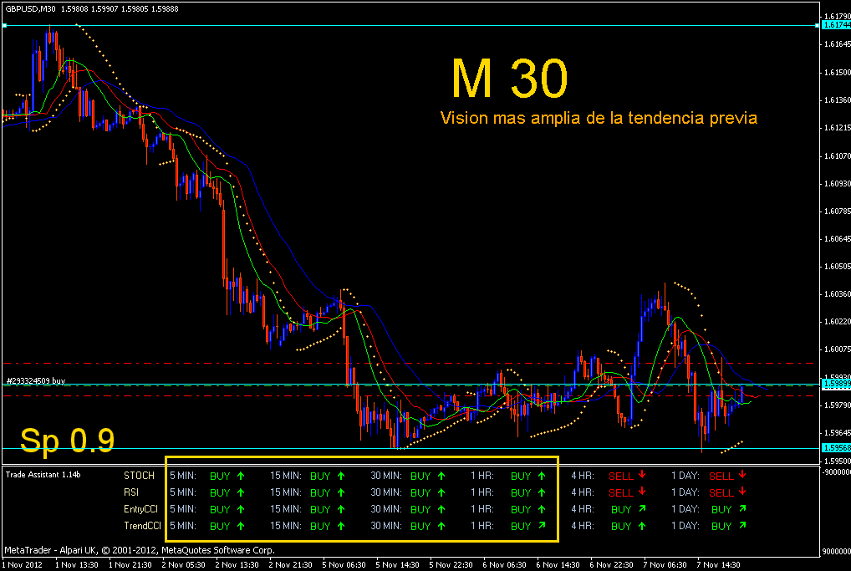Click the 1.59568 price level tag
Screen dimensions: 851x571
coord(836,448)
